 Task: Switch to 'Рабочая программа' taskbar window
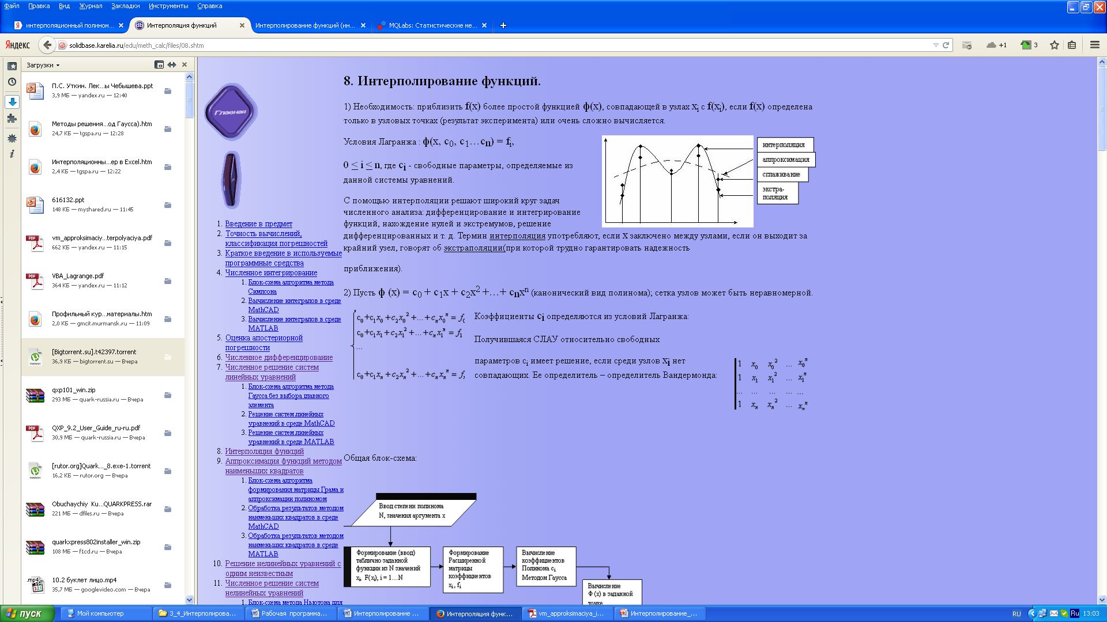(x=291, y=613)
